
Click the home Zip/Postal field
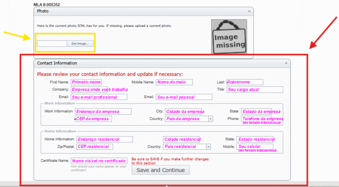pyautogui.click(x=95, y=147)
